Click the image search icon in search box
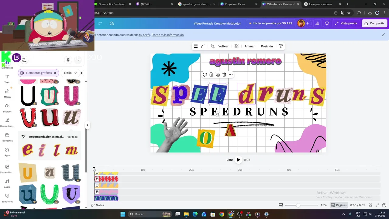 (x=24, y=60)
